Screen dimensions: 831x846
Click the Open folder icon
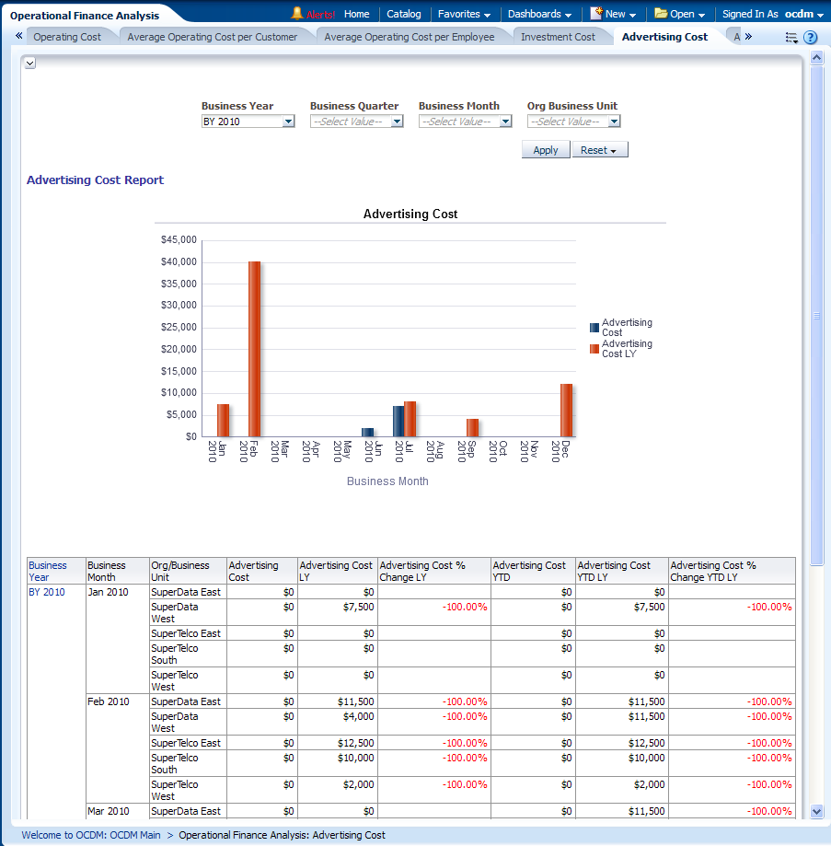click(x=661, y=14)
